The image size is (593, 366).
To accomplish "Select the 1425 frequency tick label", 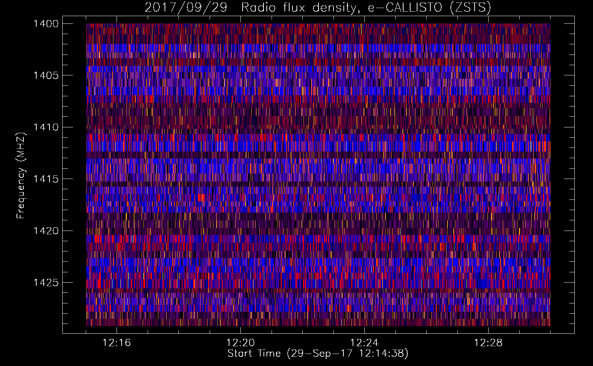I will tap(46, 283).
